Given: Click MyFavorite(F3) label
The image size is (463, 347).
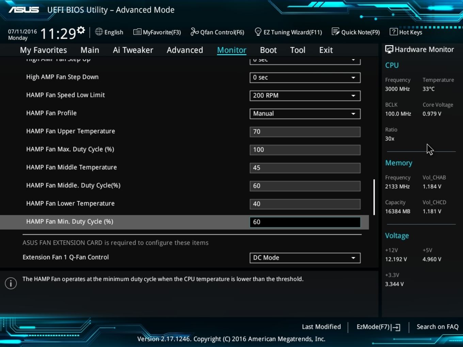Looking at the screenshot, I should coord(162,32).
